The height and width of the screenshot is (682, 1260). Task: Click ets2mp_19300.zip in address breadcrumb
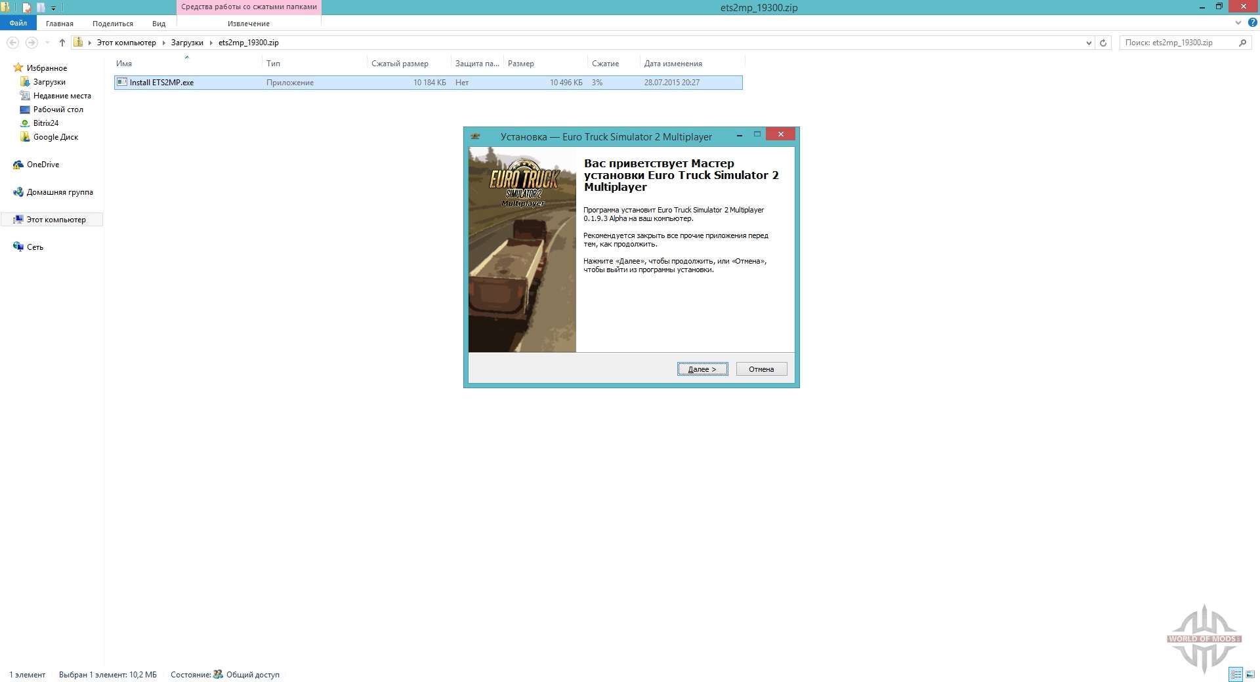pyautogui.click(x=248, y=43)
